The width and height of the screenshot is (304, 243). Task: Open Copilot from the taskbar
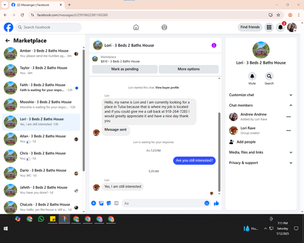(18, 219)
